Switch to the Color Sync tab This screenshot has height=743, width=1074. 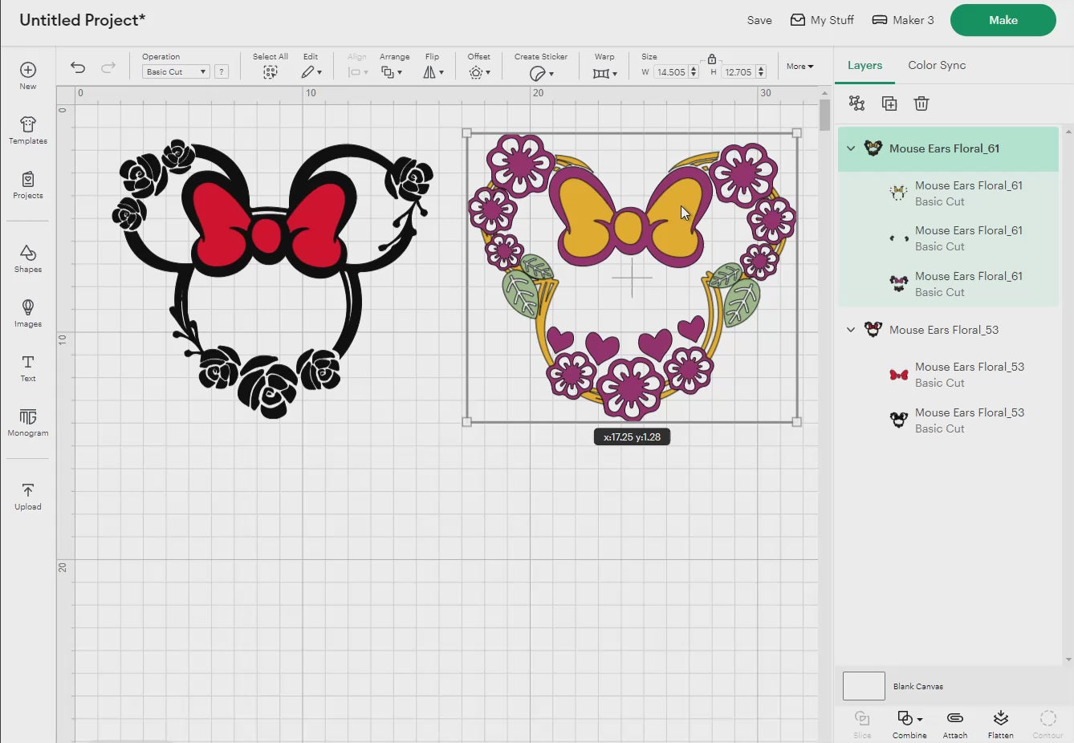[937, 65]
